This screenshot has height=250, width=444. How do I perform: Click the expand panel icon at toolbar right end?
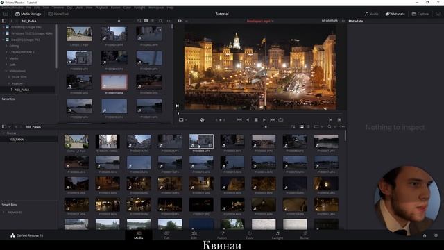coord(438,14)
